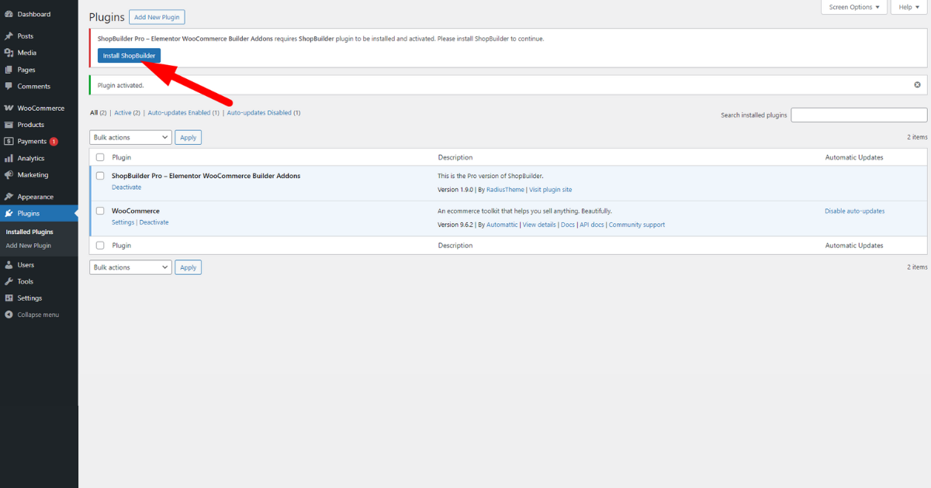Tick the select-all checkbox in table header
The height and width of the screenshot is (488, 931).
[x=100, y=157]
